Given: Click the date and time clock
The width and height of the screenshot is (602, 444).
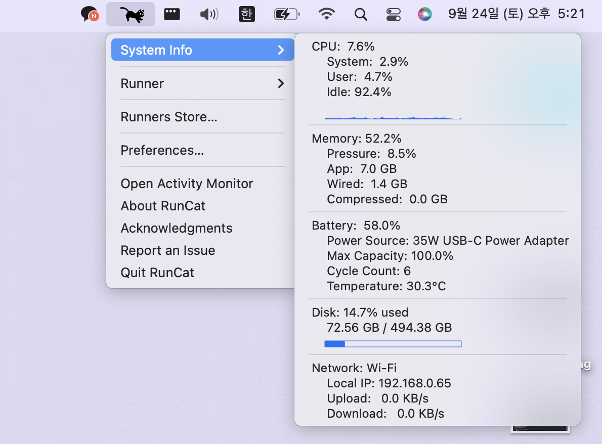Looking at the screenshot, I should (x=517, y=14).
